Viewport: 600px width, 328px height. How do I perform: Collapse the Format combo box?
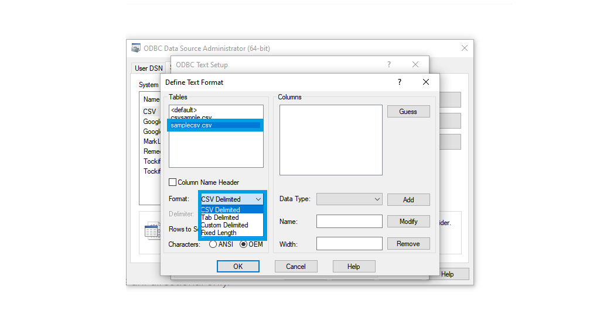tap(258, 199)
